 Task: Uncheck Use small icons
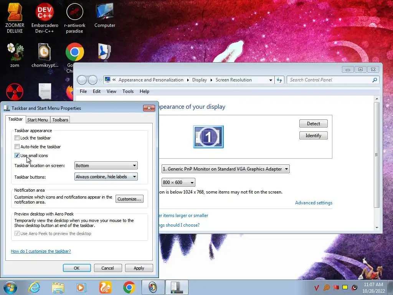pyautogui.click(x=17, y=155)
